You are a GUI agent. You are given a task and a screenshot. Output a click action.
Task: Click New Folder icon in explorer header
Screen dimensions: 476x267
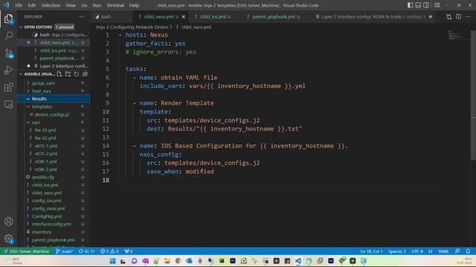tap(68, 74)
